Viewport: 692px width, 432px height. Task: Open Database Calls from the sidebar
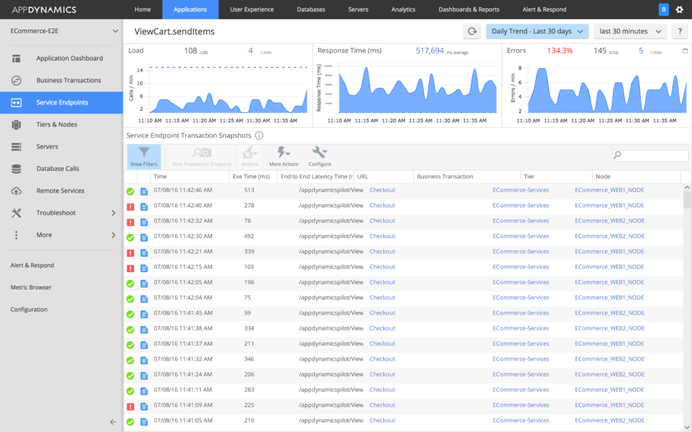(59, 169)
